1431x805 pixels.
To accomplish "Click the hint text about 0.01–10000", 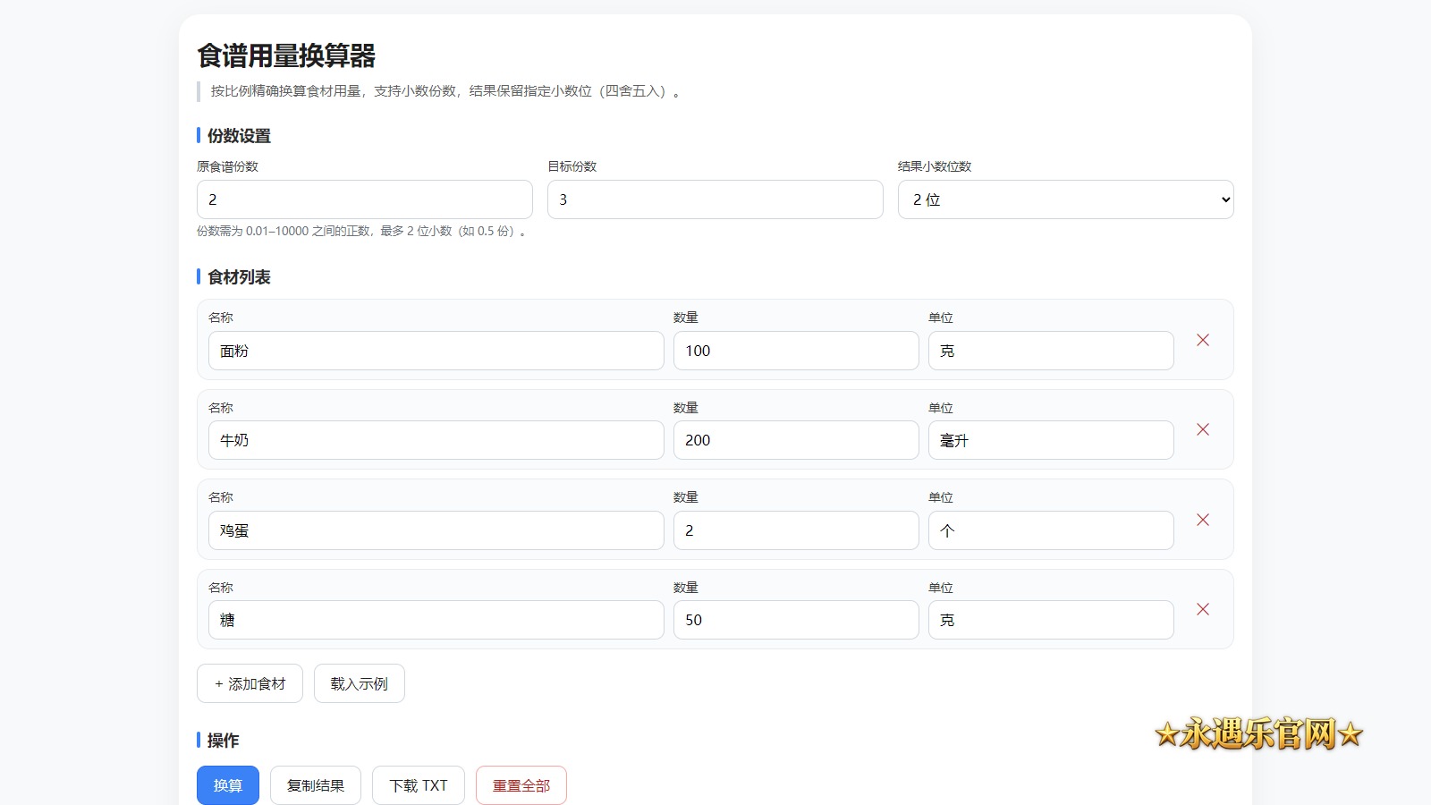I will 362,231.
